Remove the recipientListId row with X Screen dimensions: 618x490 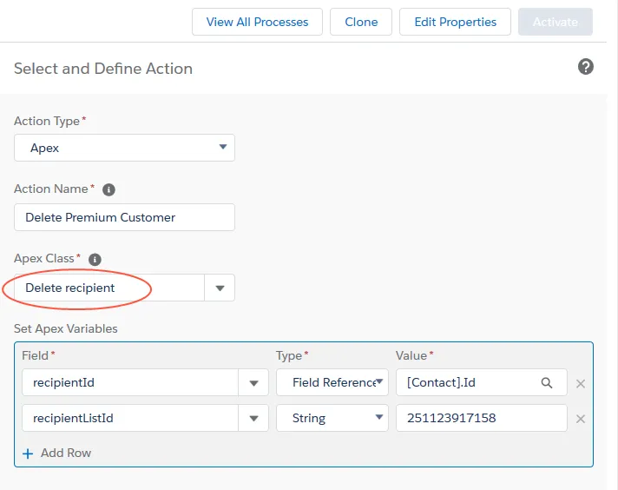click(x=581, y=419)
